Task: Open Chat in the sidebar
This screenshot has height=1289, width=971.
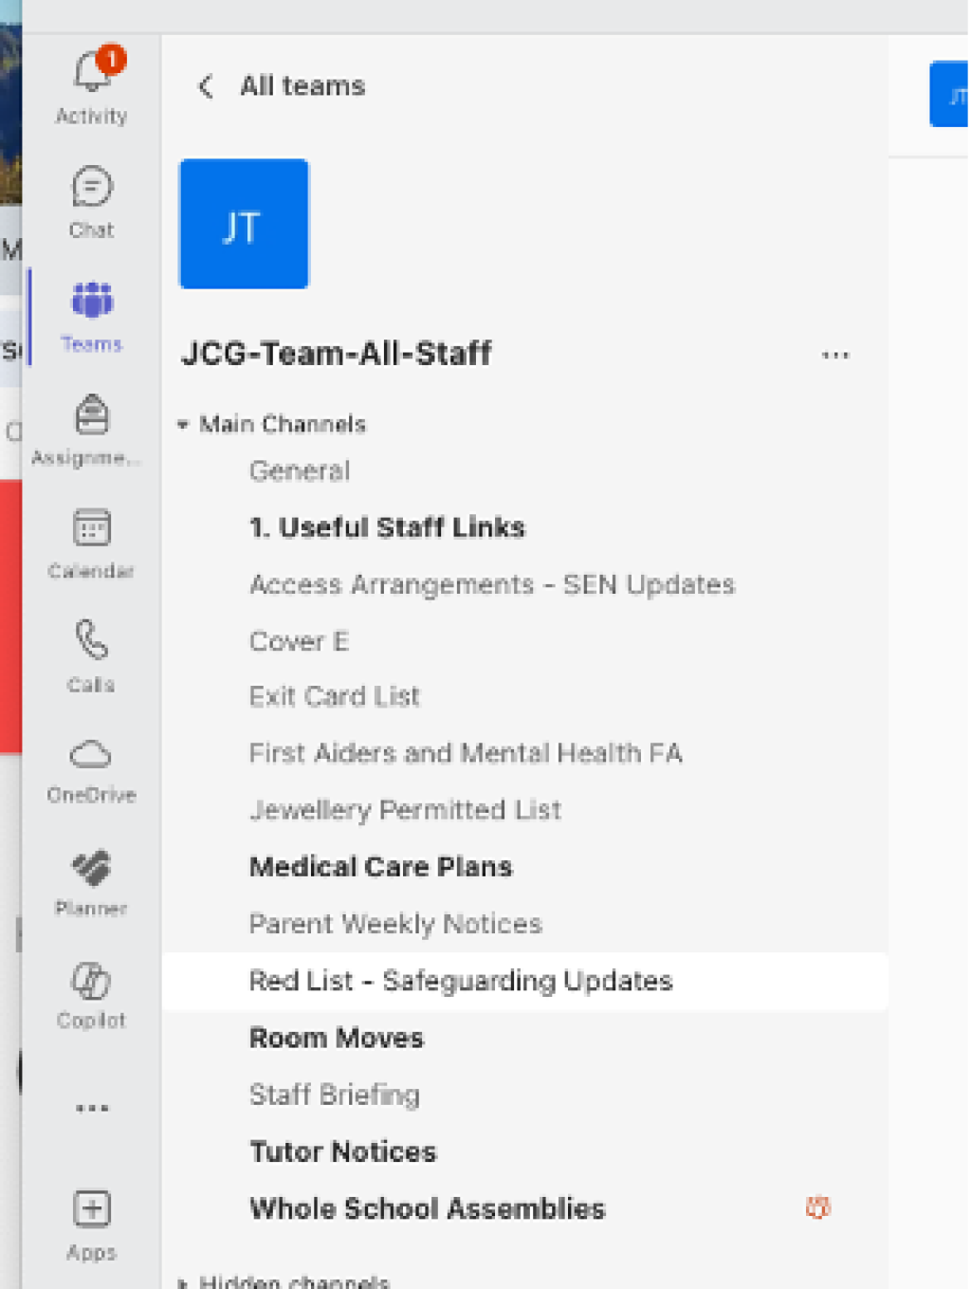Action: [x=91, y=188]
